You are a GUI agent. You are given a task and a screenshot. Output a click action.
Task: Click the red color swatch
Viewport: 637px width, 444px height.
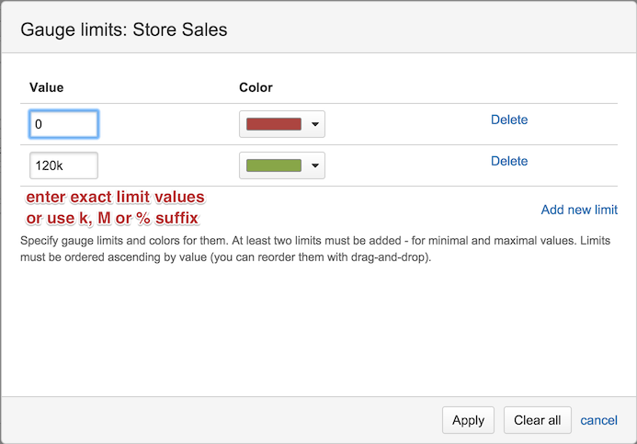pos(274,124)
